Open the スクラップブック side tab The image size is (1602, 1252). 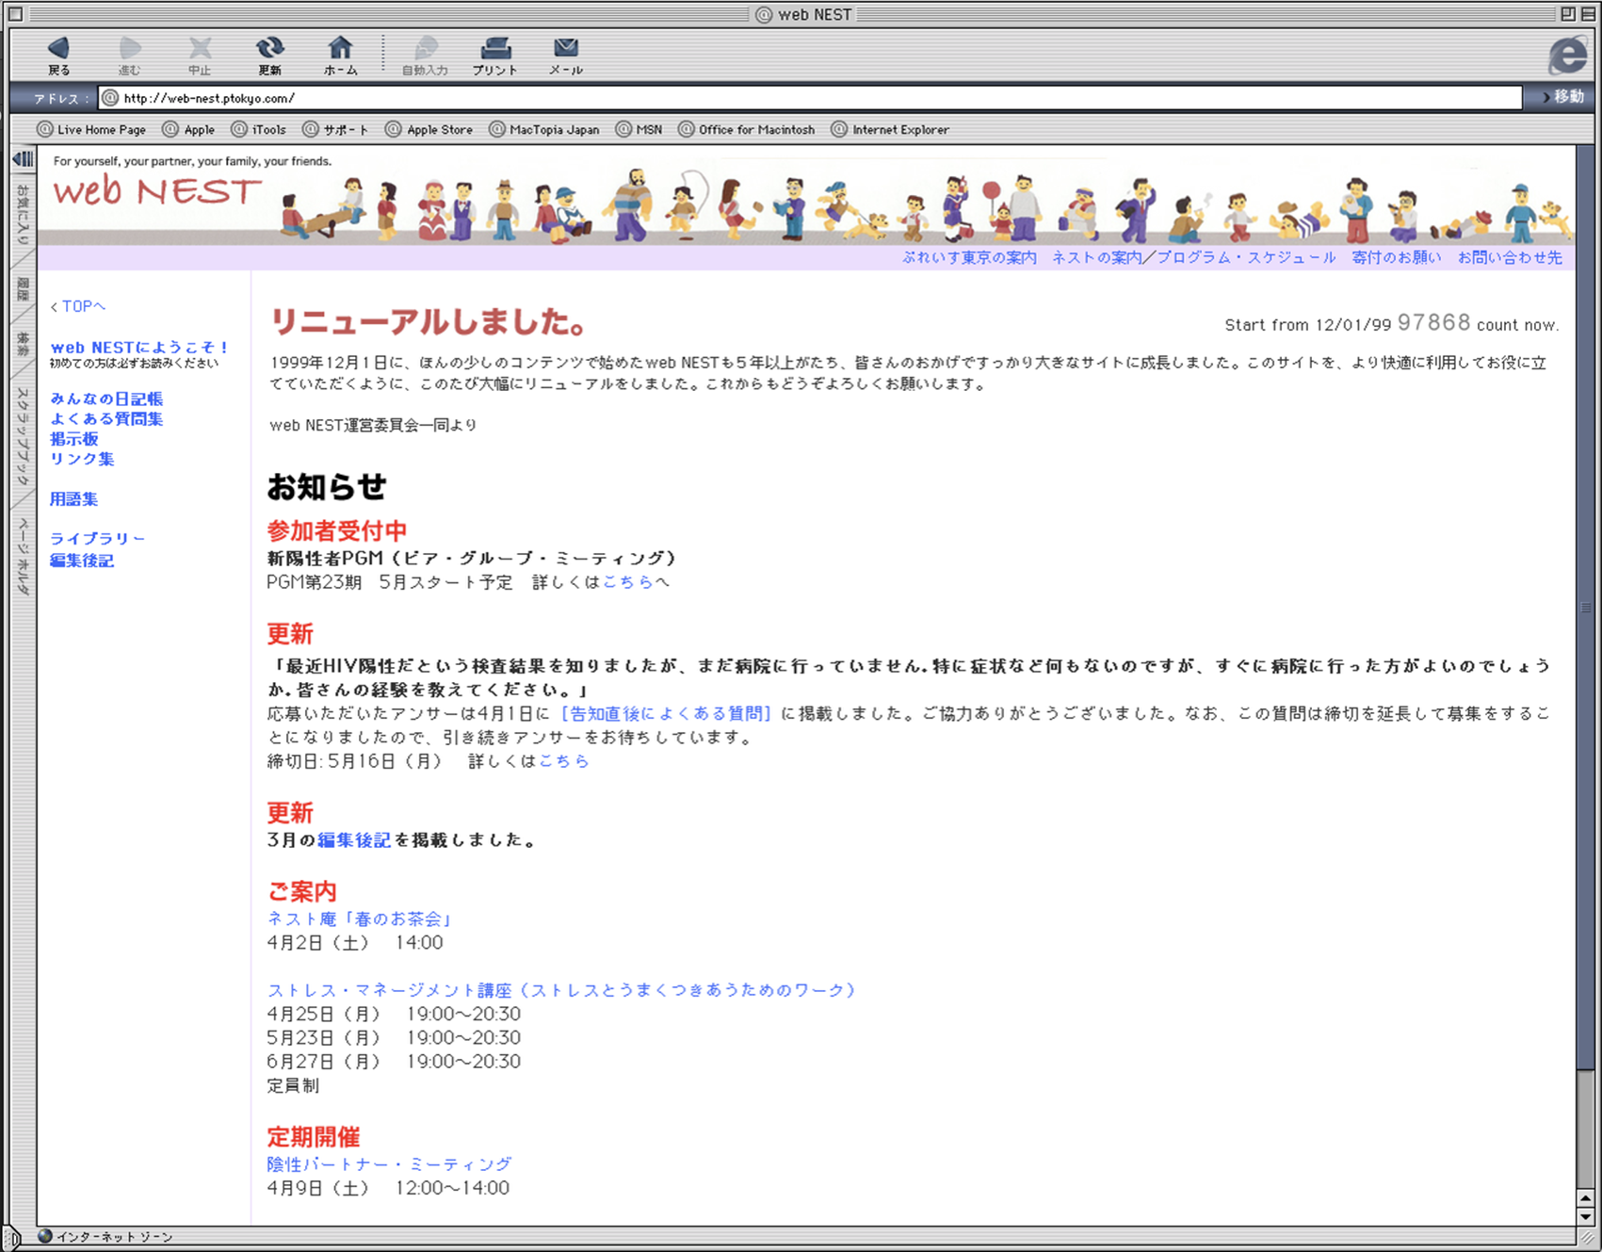23,436
